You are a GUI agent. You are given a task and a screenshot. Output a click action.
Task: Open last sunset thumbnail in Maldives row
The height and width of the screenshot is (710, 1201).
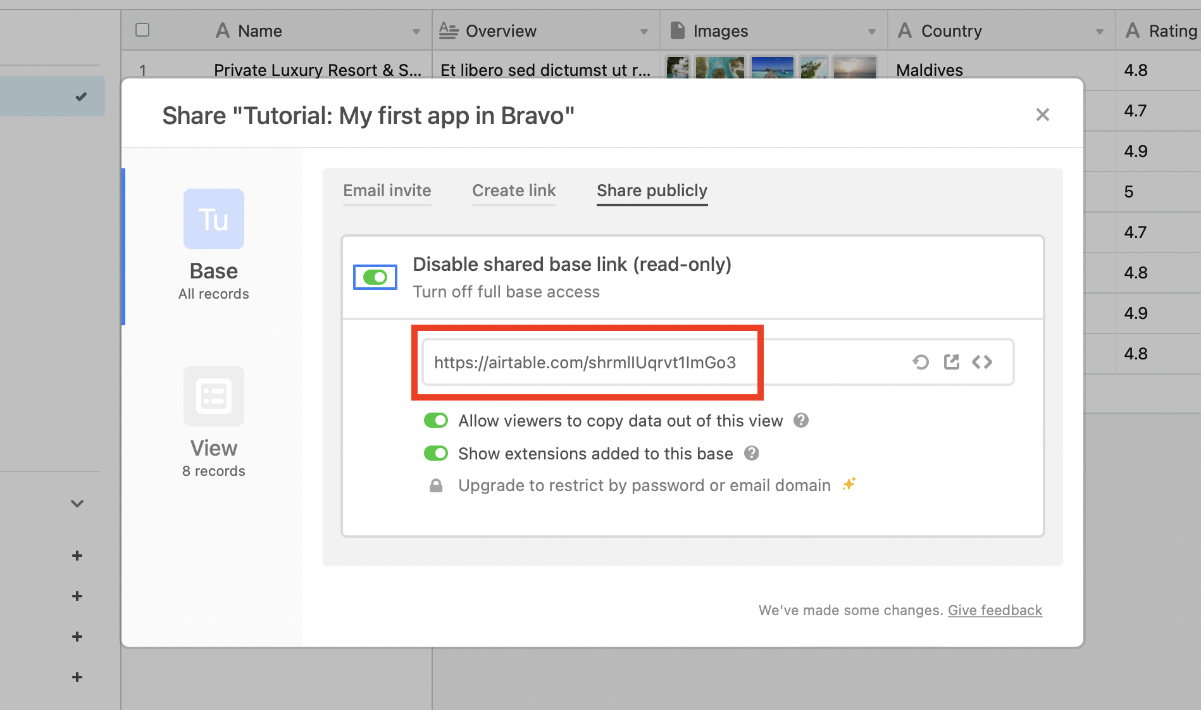855,67
